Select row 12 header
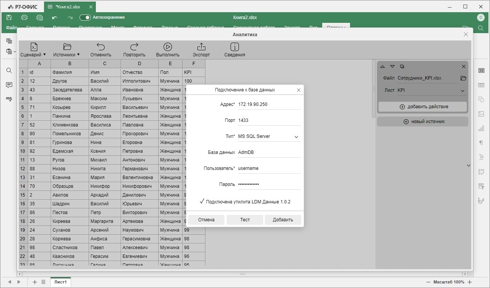 point(23,169)
